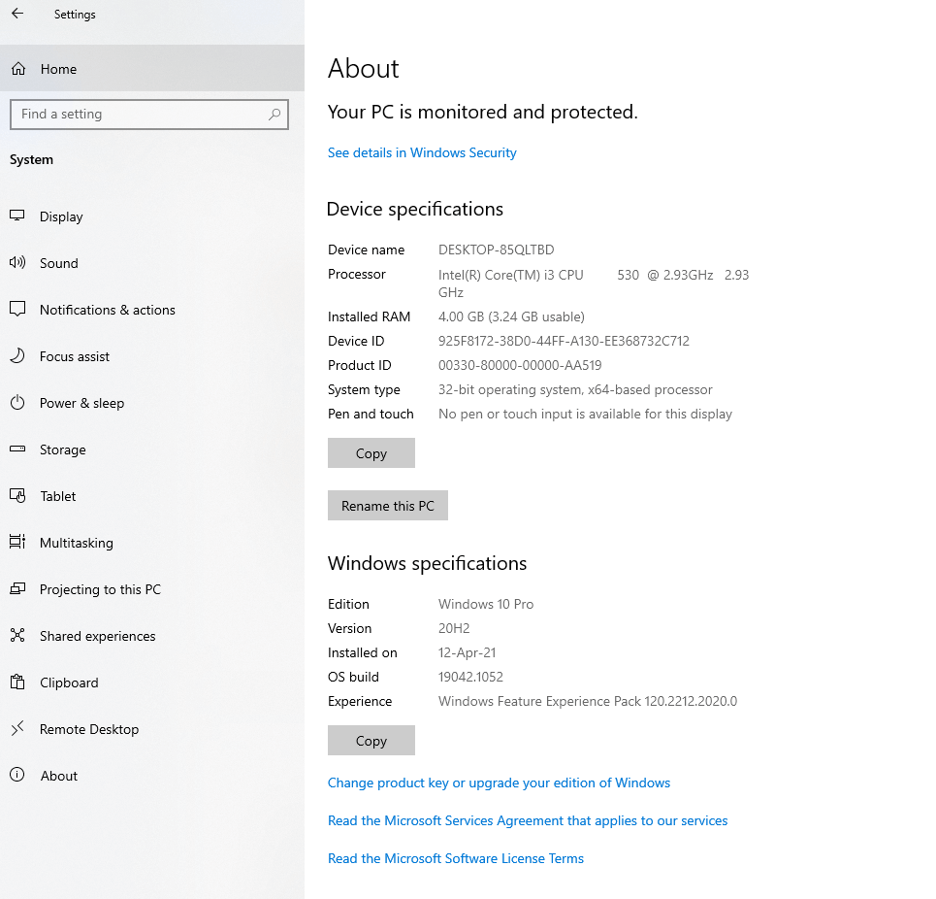The image size is (936, 899).
Task: Select the About section in sidebar
Action: (17, 775)
